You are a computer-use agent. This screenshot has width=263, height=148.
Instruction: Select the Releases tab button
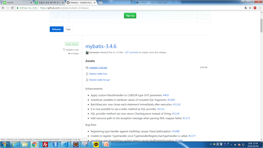point(57,29)
